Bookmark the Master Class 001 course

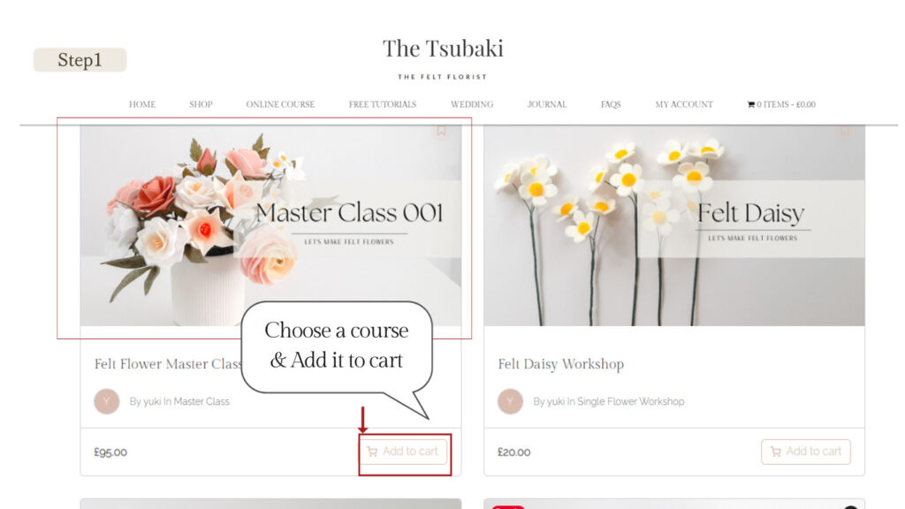[x=441, y=131]
